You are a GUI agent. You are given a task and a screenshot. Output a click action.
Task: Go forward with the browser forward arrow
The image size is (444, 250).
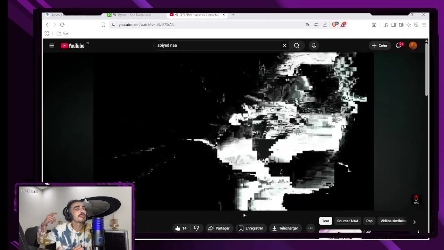click(54, 25)
